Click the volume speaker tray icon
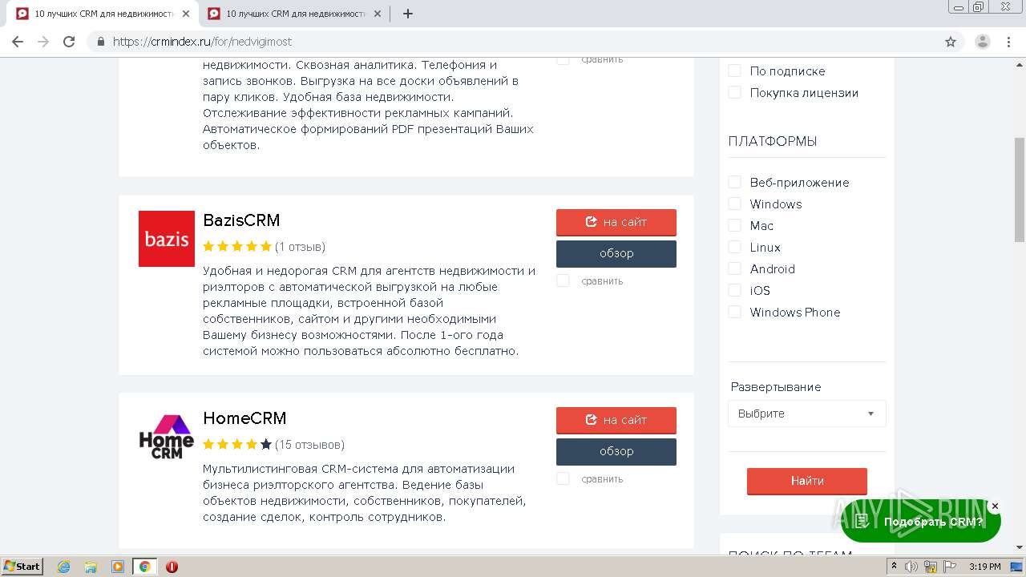The width and height of the screenshot is (1026, 577). click(911, 567)
